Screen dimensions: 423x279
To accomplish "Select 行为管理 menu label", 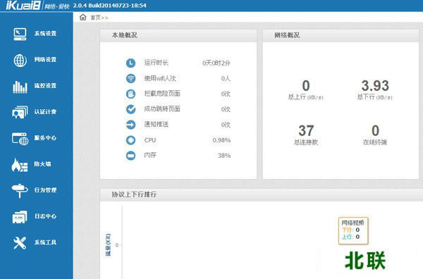I will pyautogui.click(x=45, y=190).
